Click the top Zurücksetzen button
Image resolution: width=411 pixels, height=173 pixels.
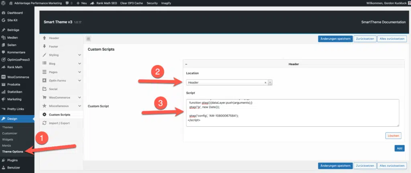(365, 39)
